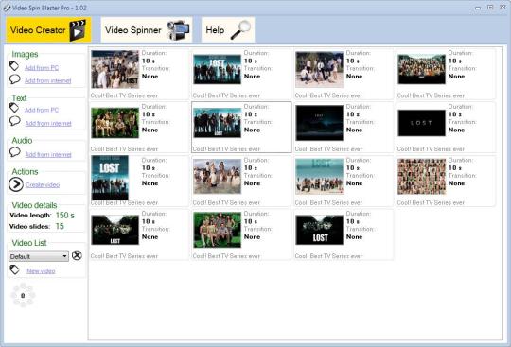Select second slide in row one, dark LOST poster

click(217, 69)
